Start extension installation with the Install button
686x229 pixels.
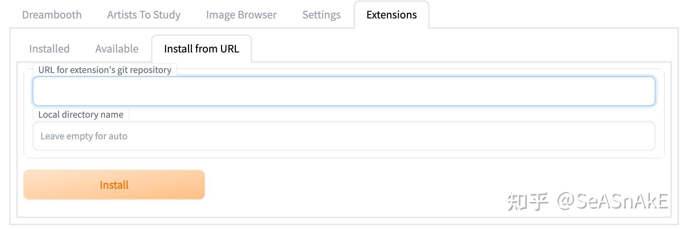pos(114,185)
